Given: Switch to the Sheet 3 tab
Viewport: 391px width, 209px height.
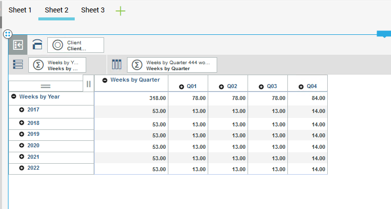Looking at the screenshot, I should coord(93,10).
